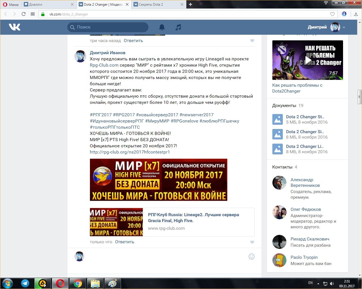Open the РПГ-Клуб Russia: Lineage2 link preview title
This screenshot has width=362, height=289.
click(x=193, y=218)
